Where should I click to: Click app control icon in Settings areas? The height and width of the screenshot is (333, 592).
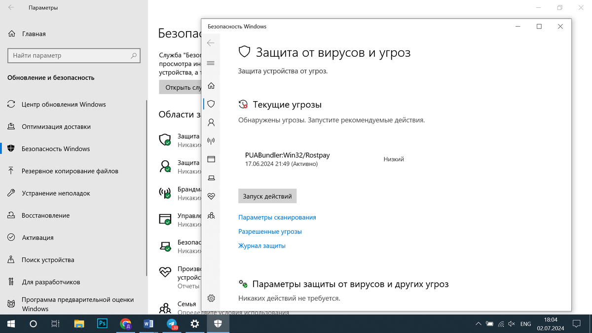tap(165, 220)
